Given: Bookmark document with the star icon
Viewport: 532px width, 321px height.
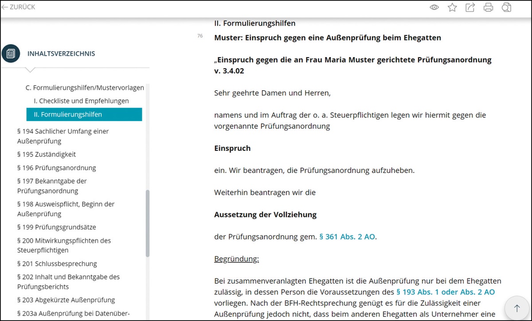Looking at the screenshot, I should 452,7.
